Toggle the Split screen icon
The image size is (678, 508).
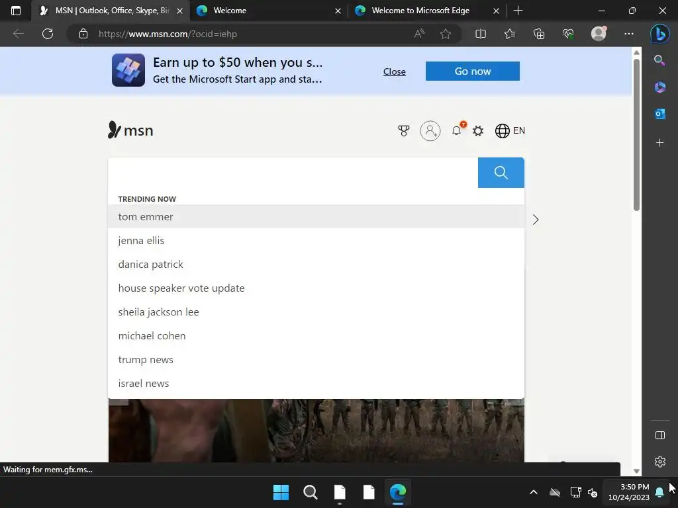coord(481,34)
